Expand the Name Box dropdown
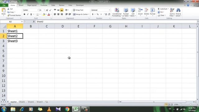Viewport: 199px width, 112px height. point(22,22)
